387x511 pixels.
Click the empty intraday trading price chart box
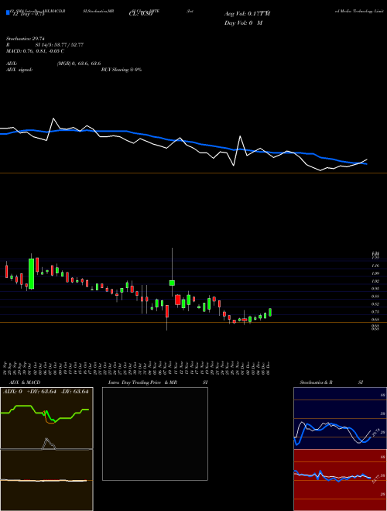(155, 434)
